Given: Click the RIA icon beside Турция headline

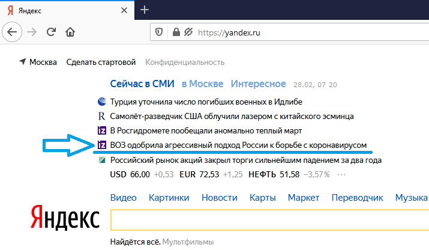Looking at the screenshot, I should 102,102.
